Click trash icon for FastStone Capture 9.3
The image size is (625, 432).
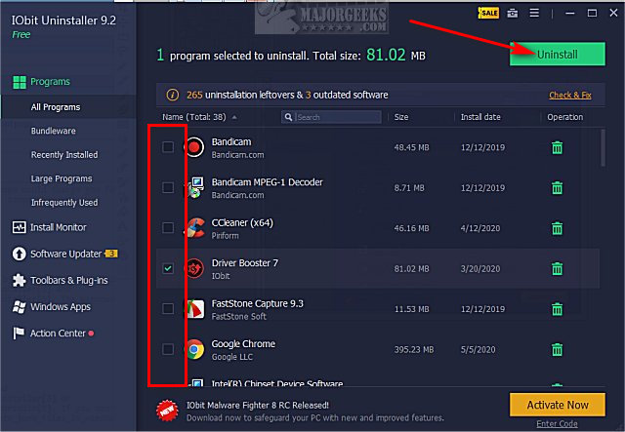(x=557, y=309)
